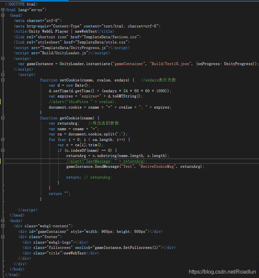Click the 'var returnArg;' declaration

coord(64,123)
